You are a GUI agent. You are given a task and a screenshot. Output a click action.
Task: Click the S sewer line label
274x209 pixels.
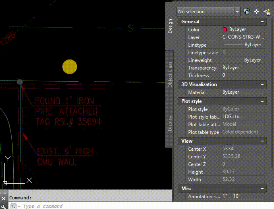pyautogui.click(x=131, y=28)
